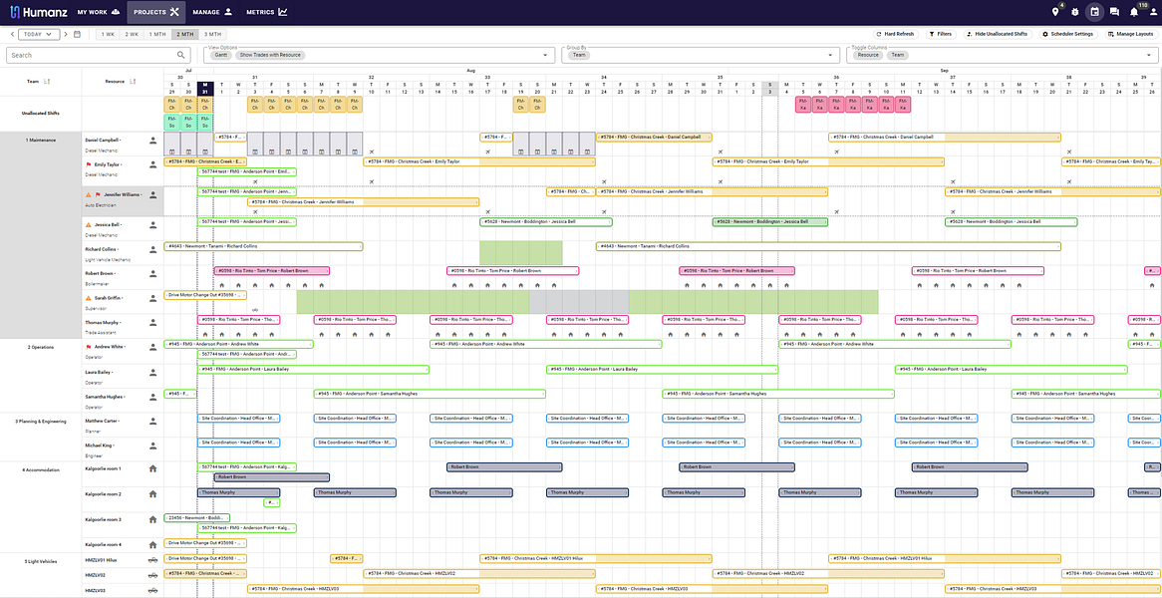Click the search magnifier icon
1162x598 pixels.
(180, 55)
